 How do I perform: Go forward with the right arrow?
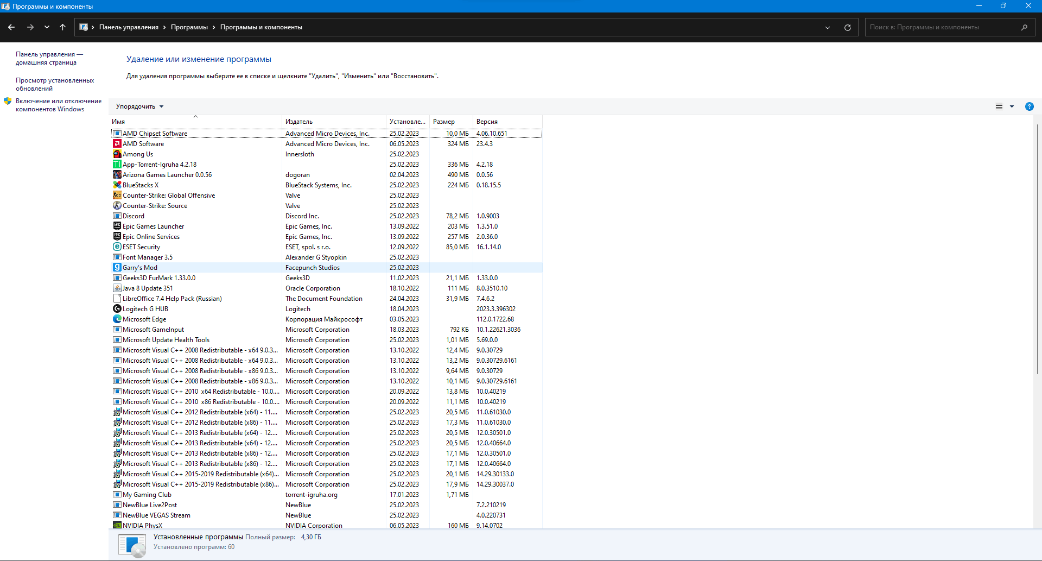[x=30, y=27]
